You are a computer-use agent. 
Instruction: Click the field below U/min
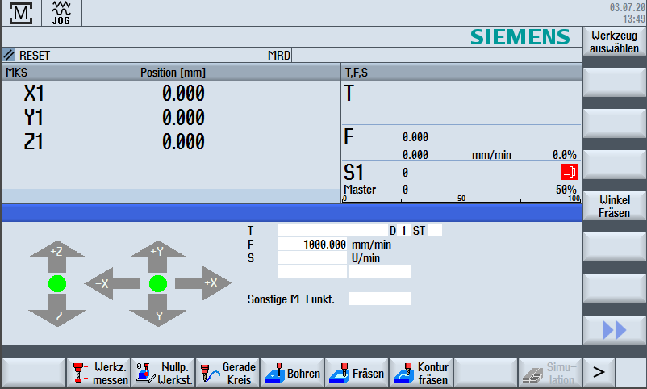tap(380, 271)
